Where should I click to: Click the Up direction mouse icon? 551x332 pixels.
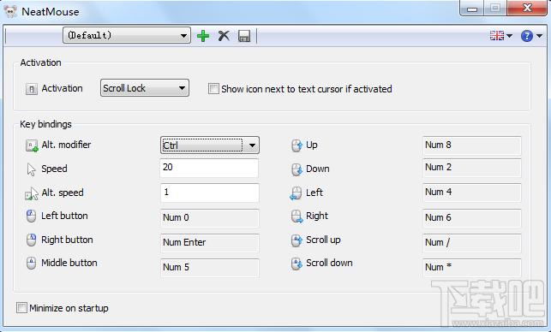296,145
